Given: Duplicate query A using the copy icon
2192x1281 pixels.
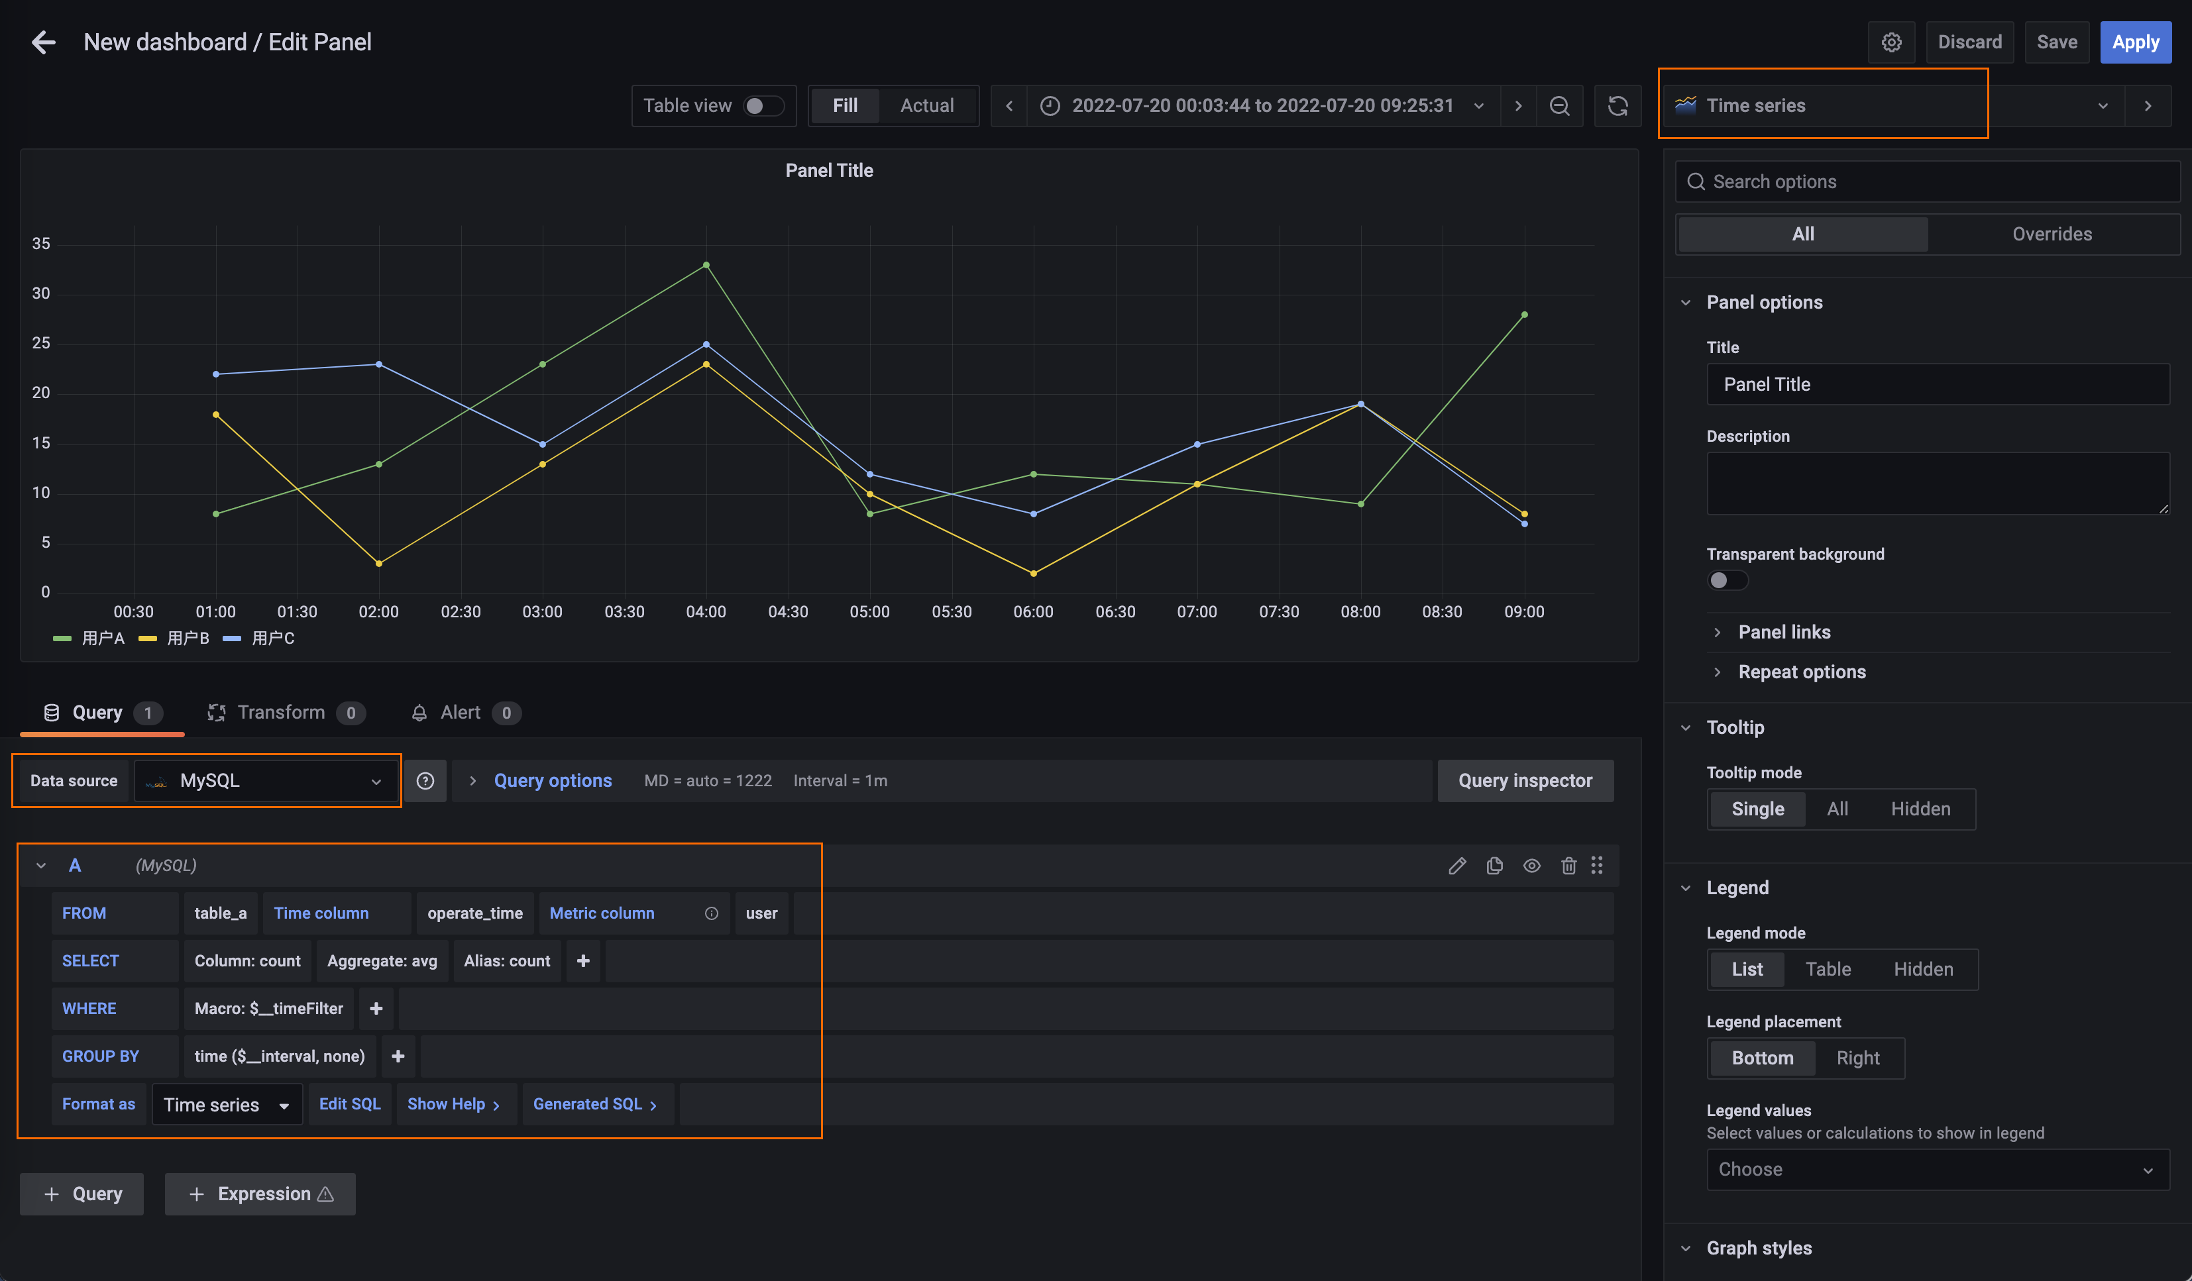Looking at the screenshot, I should [1494, 865].
